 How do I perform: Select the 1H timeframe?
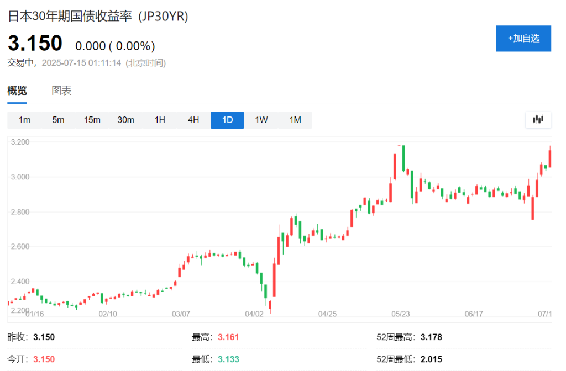coord(159,119)
